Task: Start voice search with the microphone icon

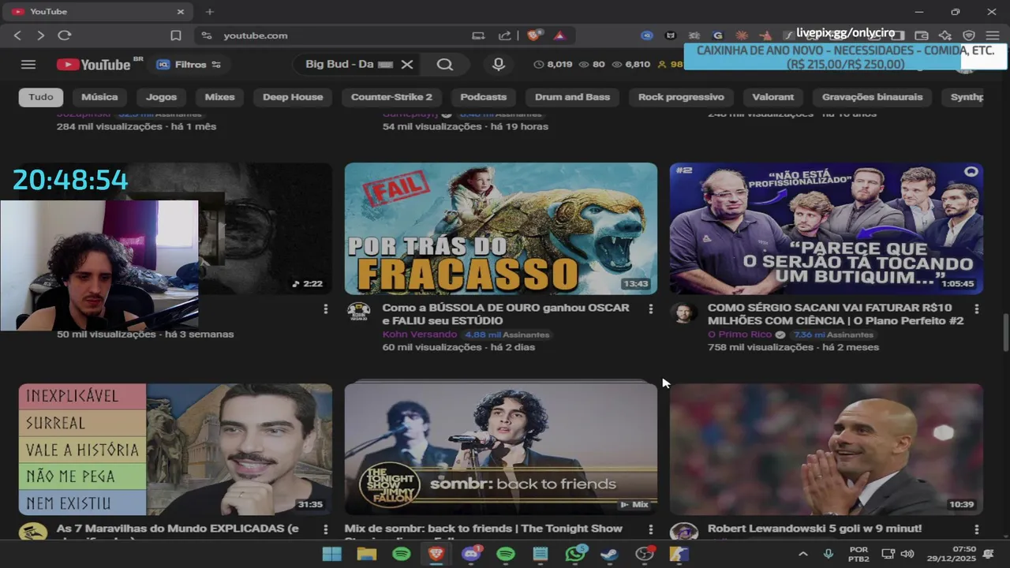Action: coord(499,65)
